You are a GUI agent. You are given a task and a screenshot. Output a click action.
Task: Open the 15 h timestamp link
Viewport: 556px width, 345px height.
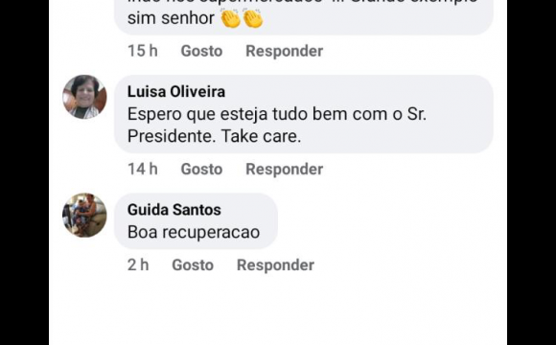[x=143, y=51]
